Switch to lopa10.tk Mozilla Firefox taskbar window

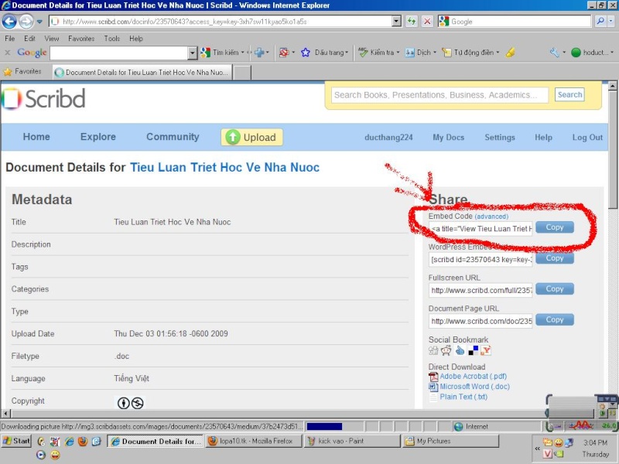click(254, 441)
